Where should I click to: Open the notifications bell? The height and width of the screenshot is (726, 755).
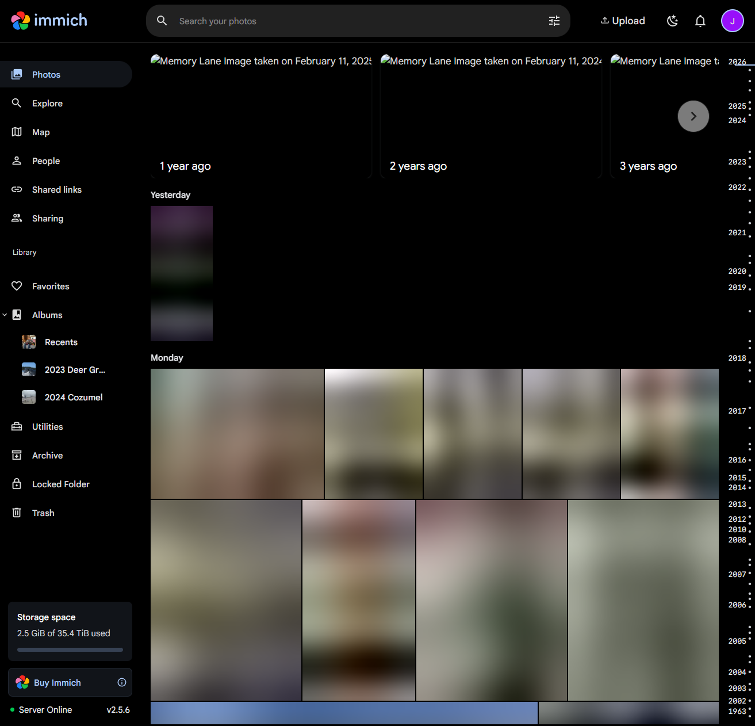700,20
